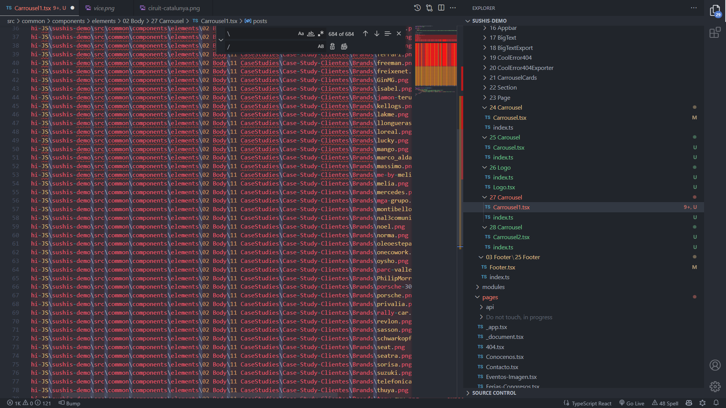
Task: Click 48 Spell warning status item
Action: tap(665, 403)
